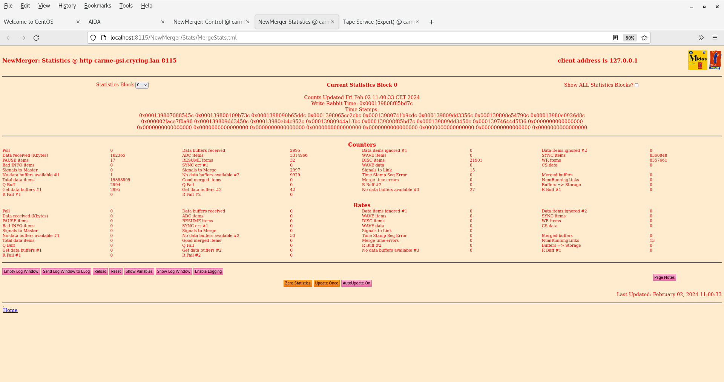Click the browser reload icon
Viewport: 724px width, 382px height.
(36, 38)
